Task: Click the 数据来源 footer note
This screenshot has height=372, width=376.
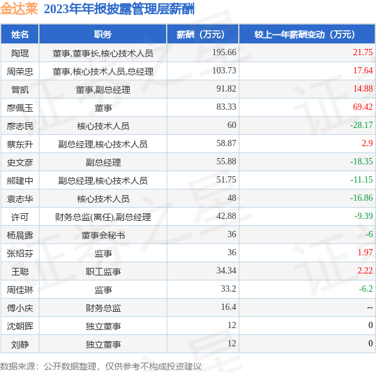Action: (x=101, y=366)
